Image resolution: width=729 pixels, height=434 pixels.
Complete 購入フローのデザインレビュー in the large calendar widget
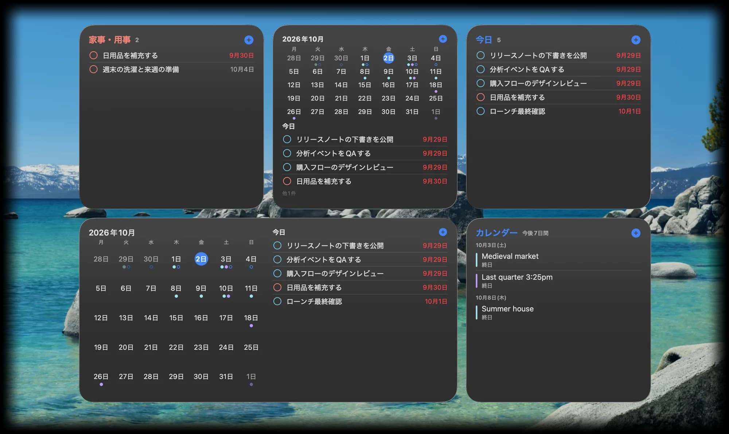277,273
